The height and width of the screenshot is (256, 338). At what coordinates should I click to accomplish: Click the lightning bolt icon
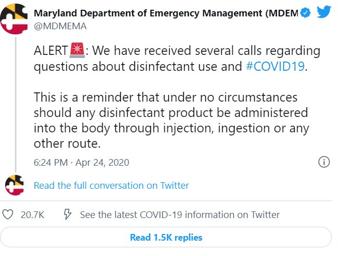click(67, 214)
